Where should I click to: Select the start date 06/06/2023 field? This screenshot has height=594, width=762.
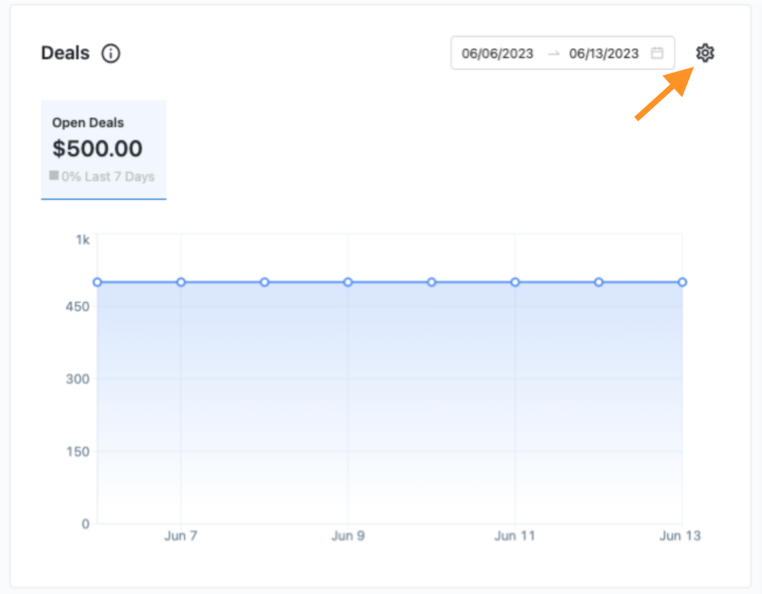pos(497,54)
